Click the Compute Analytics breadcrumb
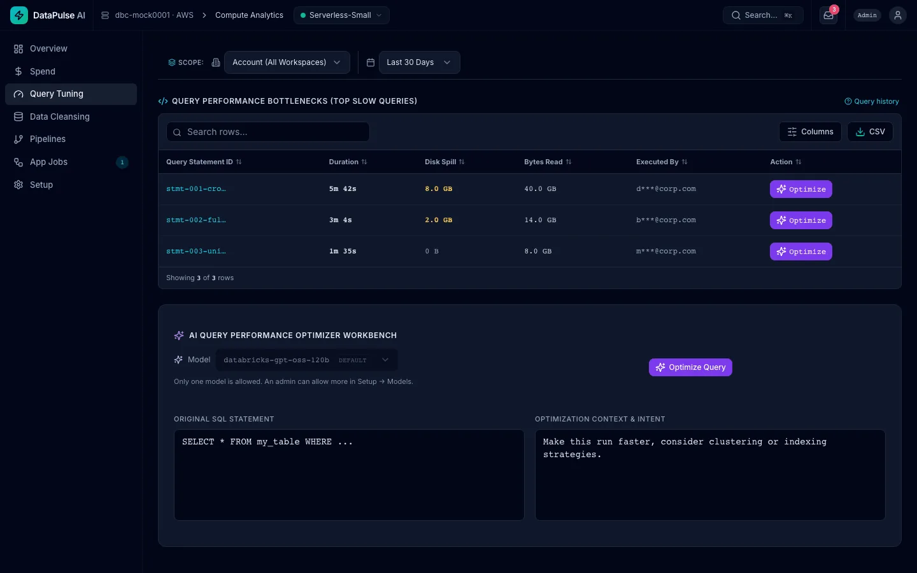The width and height of the screenshot is (917, 573). [249, 15]
